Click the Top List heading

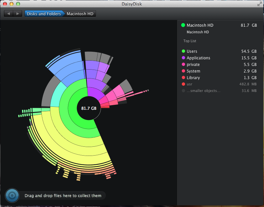click(x=190, y=41)
